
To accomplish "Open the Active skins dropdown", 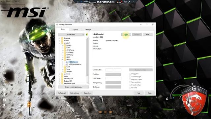I will click(71, 34).
